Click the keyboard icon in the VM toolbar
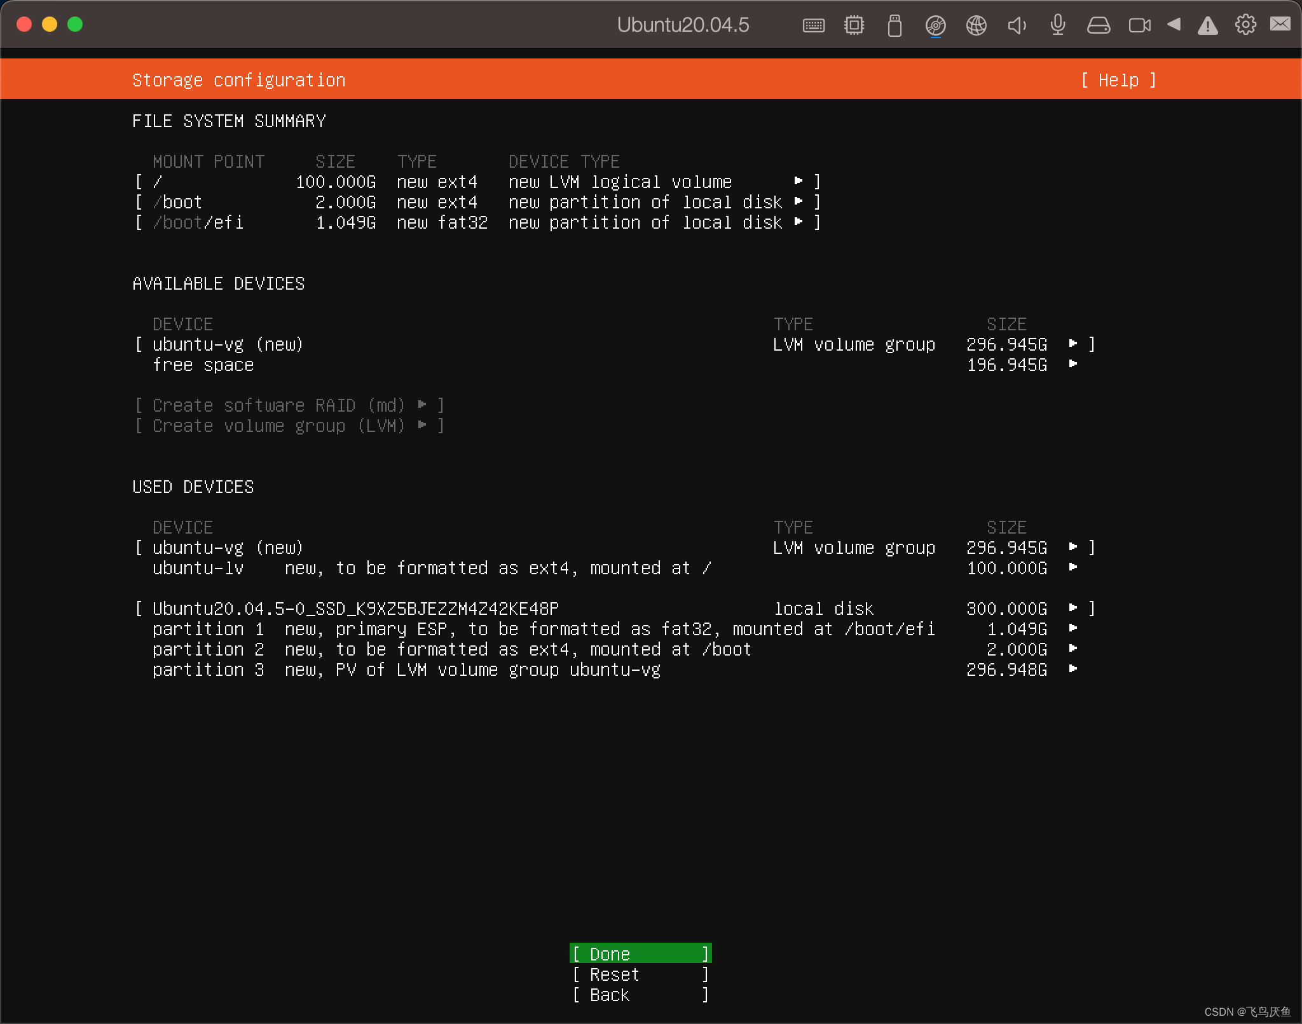The width and height of the screenshot is (1302, 1024). coord(813,25)
